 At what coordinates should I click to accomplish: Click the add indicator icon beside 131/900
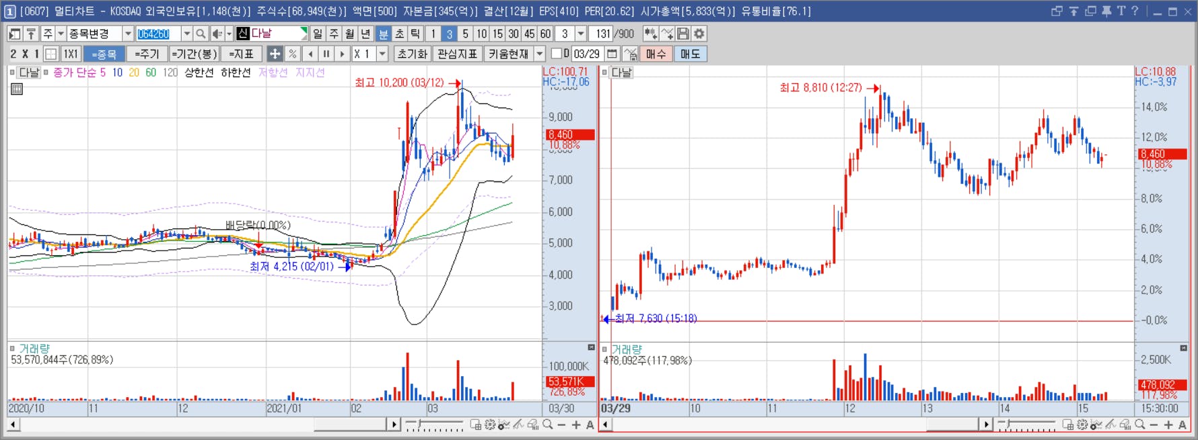[650, 34]
